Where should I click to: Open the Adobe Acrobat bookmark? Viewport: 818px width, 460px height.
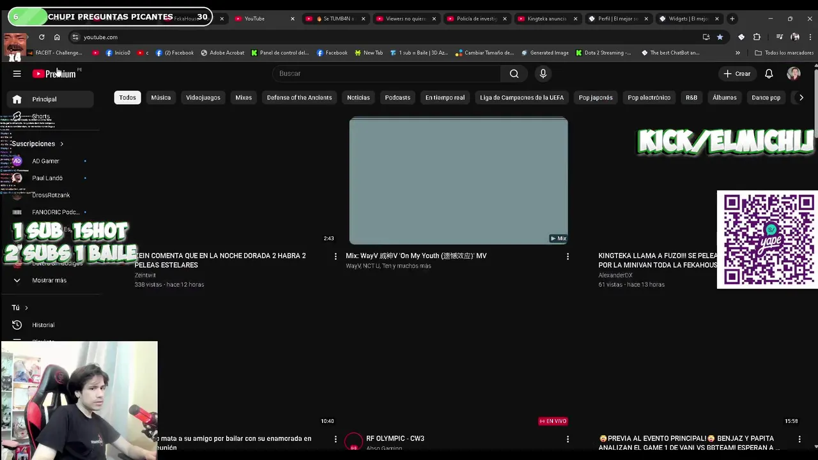(222, 53)
